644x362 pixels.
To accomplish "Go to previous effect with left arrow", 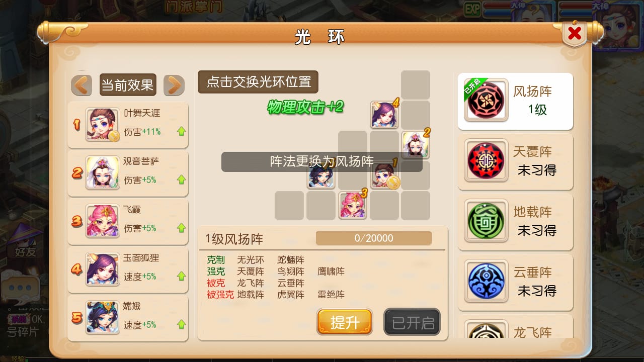I will 82,85.
